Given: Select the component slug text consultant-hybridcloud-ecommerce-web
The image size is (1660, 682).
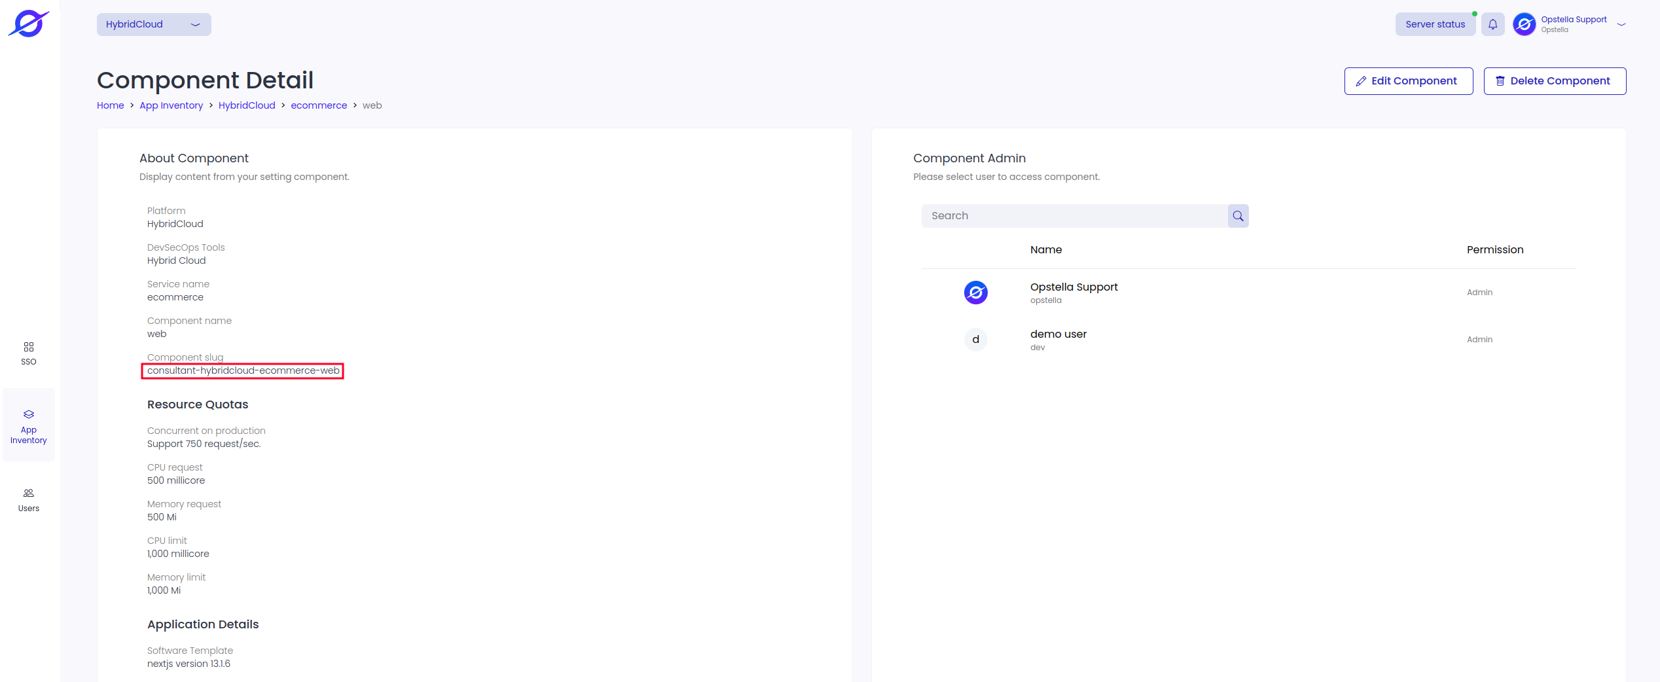Looking at the screenshot, I should [x=244, y=370].
